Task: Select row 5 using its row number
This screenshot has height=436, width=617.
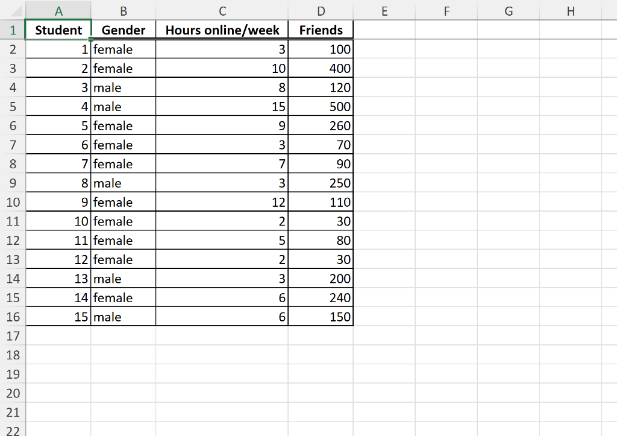Action: coord(13,106)
